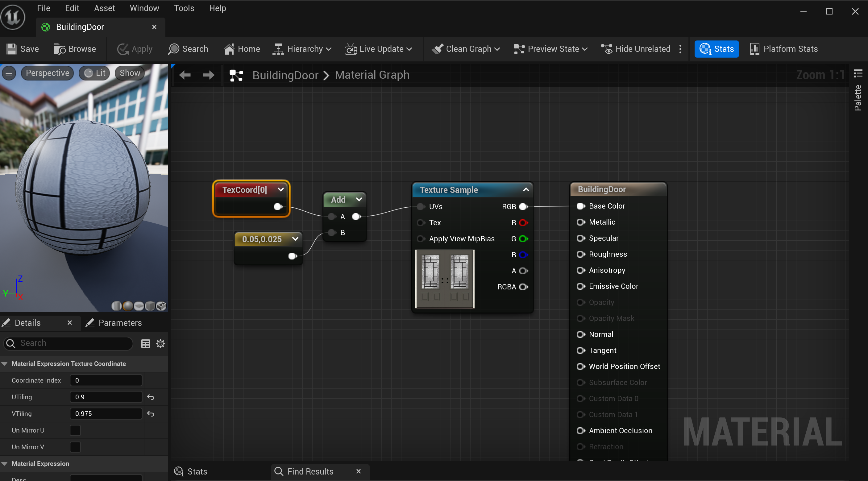Image resolution: width=868 pixels, height=481 pixels.
Task: Navigate back with left arrow in graph
Action: pos(185,75)
